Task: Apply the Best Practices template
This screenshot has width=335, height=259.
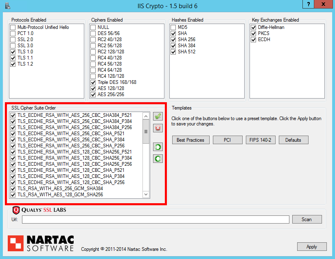Action: pyautogui.click(x=191, y=140)
